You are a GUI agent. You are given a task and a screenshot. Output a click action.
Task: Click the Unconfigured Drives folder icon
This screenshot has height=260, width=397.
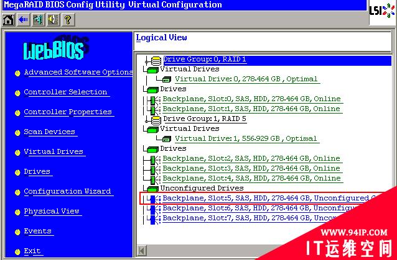152,189
